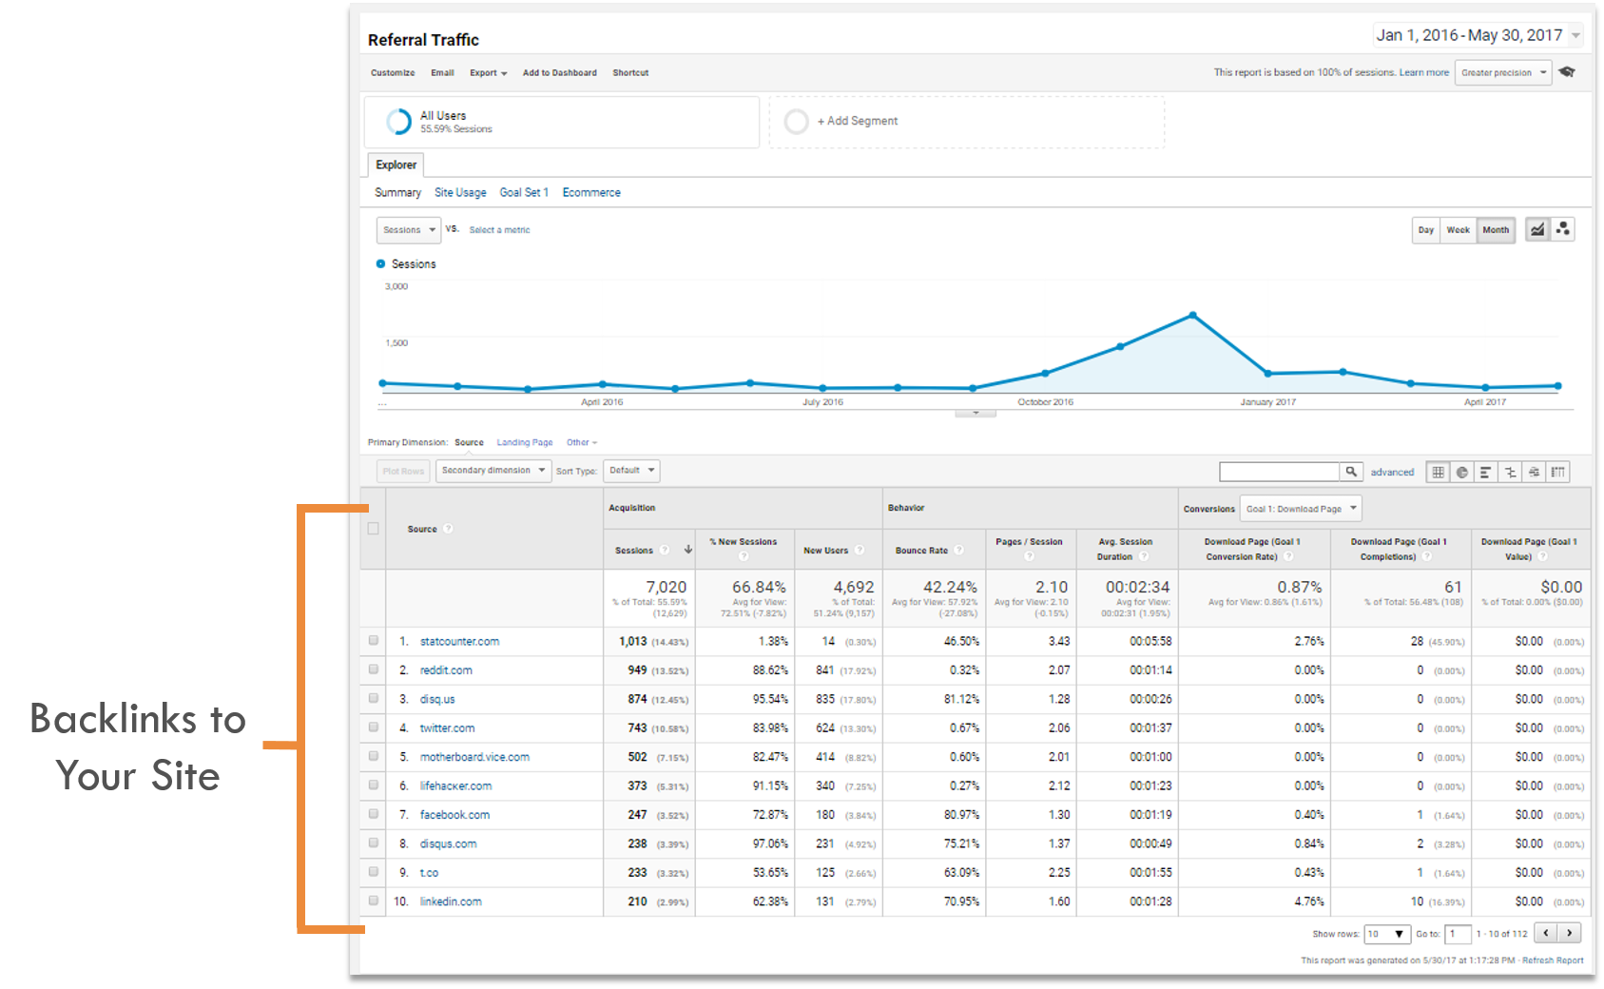
Task: Go to previous page arrow
Action: (1547, 934)
